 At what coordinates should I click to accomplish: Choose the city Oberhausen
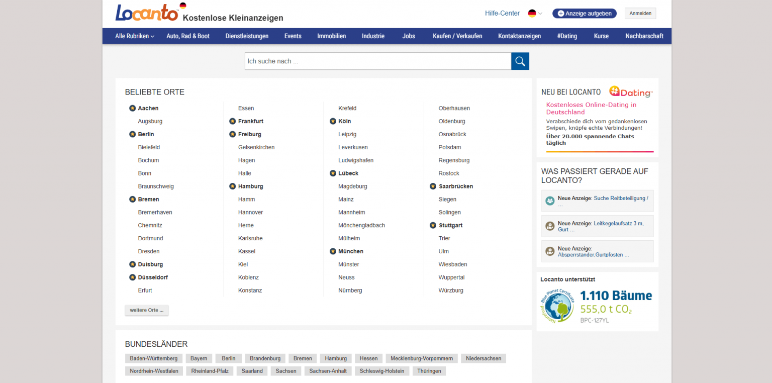(x=454, y=108)
